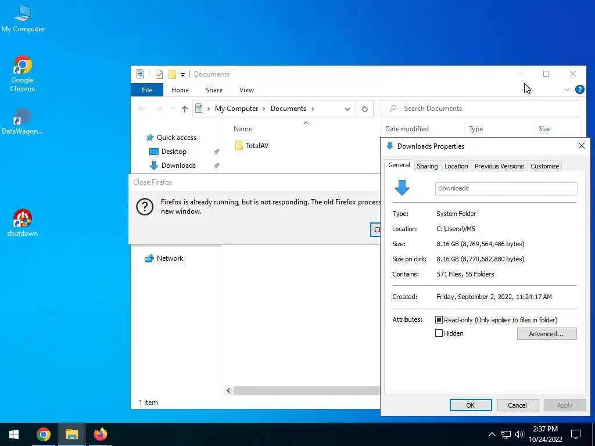The image size is (595, 446).
Task: Sort by Type column header
Action: 476,129
